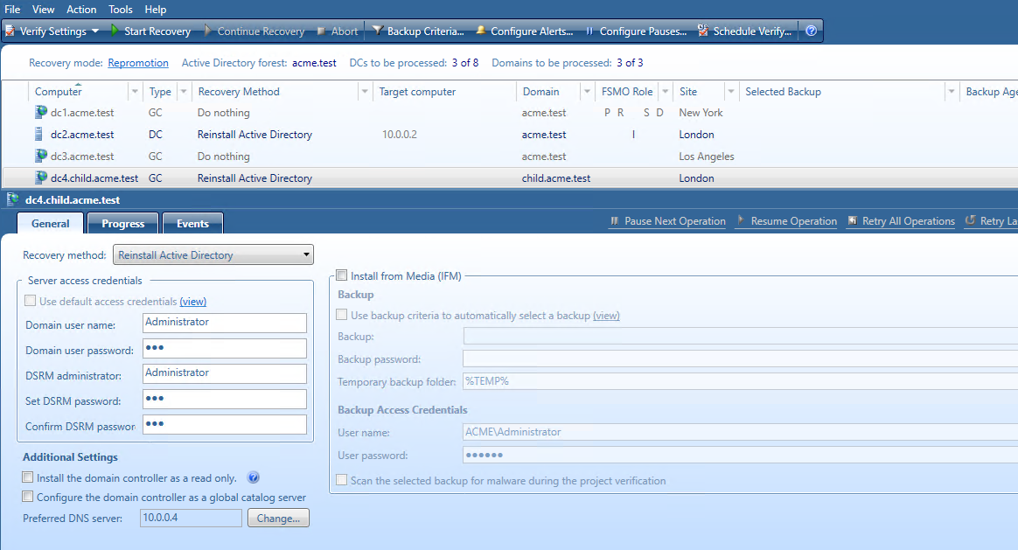Check Configure domain controller as global catalog server
1018x550 pixels.
coord(27,497)
